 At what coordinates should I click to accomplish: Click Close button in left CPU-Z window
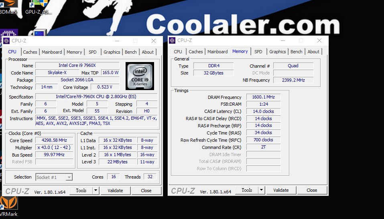[x=146, y=191]
